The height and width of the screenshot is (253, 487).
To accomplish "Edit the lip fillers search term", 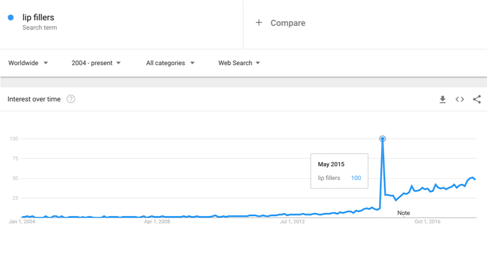I will [x=38, y=17].
